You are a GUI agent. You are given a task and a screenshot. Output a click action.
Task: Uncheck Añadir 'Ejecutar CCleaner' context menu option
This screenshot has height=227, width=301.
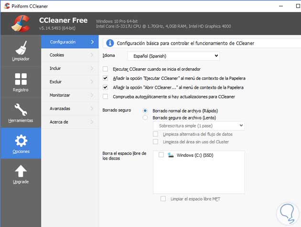tap(105, 78)
